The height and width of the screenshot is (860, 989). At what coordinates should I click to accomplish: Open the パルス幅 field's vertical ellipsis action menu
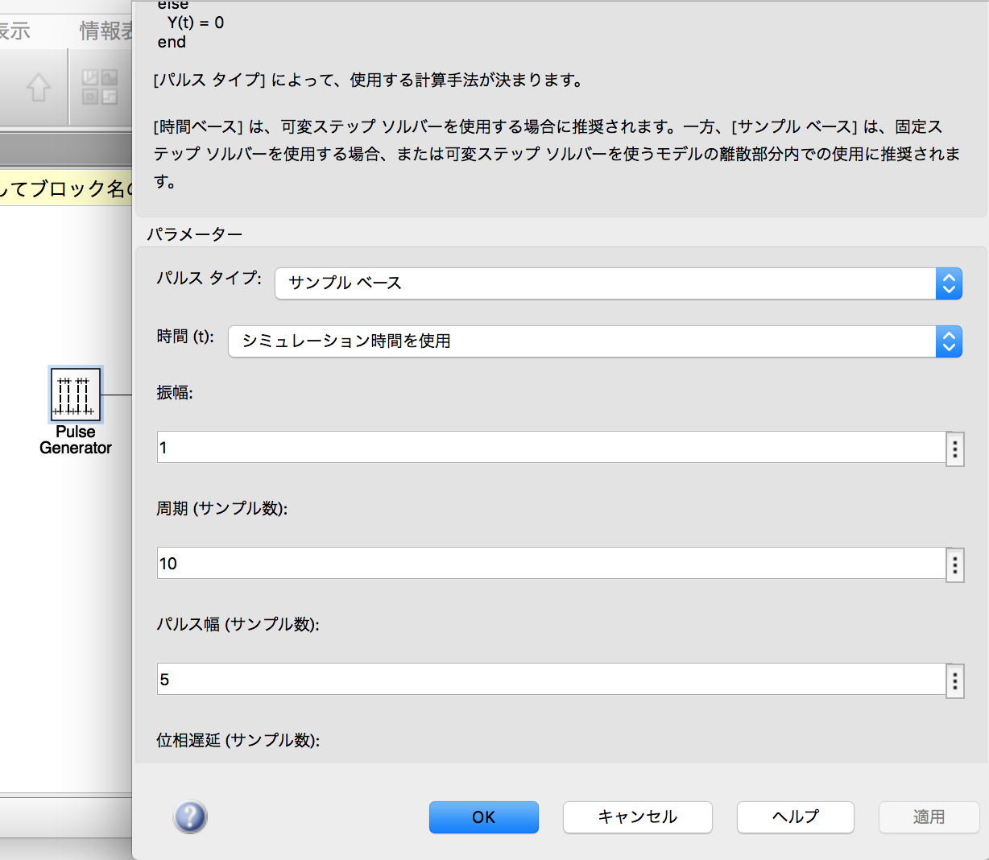(954, 680)
